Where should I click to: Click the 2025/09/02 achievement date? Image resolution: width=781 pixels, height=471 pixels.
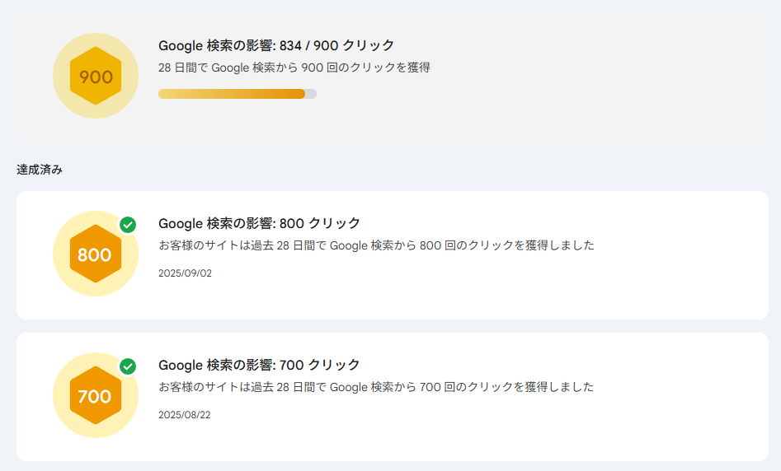tap(185, 273)
